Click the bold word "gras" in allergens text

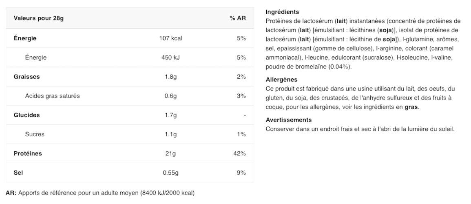click(411, 107)
